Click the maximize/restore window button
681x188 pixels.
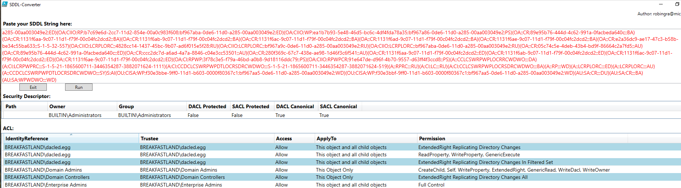(677, 4)
